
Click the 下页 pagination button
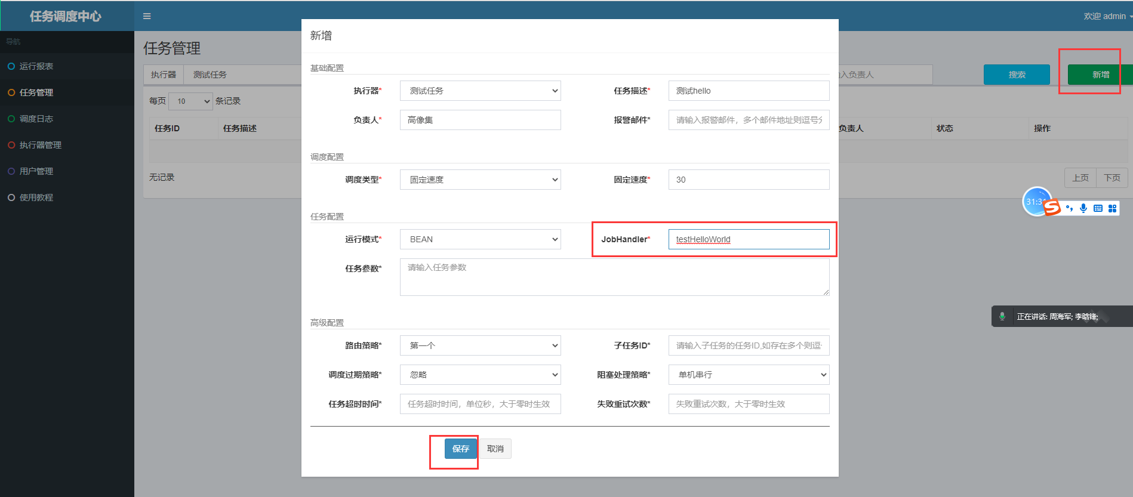point(1112,177)
